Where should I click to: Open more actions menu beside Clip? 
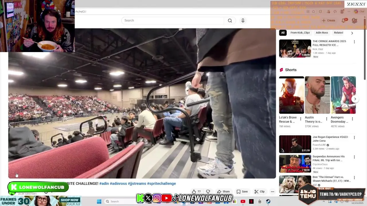(x=272, y=192)
